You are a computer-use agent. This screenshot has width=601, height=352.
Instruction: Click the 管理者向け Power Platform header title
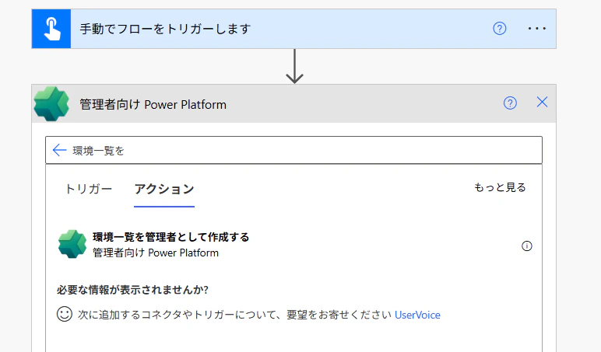(153, 104)
